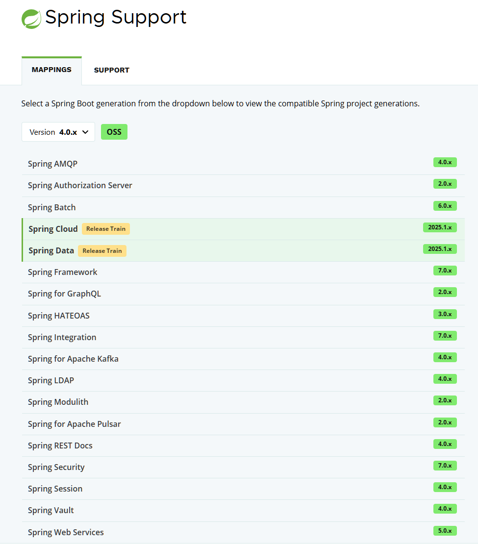Select the Spring LDAP entry

coord(243,381)
